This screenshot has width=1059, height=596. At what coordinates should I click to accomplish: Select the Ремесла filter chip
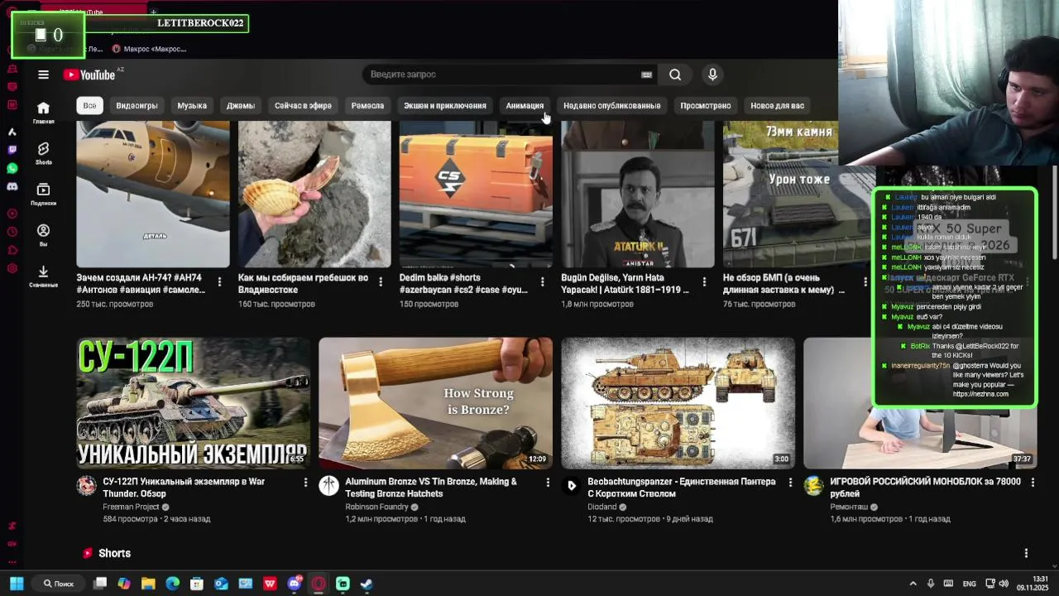click(367, 105)
